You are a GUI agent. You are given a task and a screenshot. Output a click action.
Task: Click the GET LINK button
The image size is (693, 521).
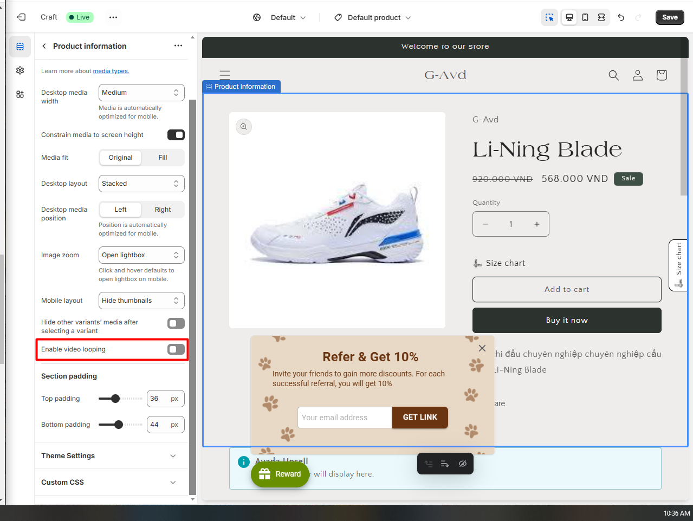(x=420, y=418)
